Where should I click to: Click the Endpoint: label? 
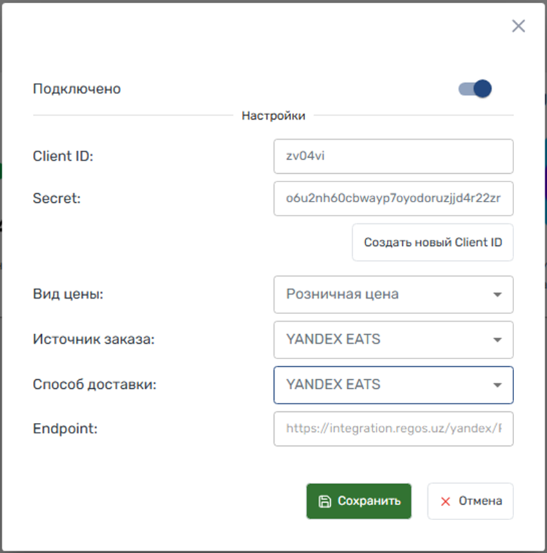[65, 428]
